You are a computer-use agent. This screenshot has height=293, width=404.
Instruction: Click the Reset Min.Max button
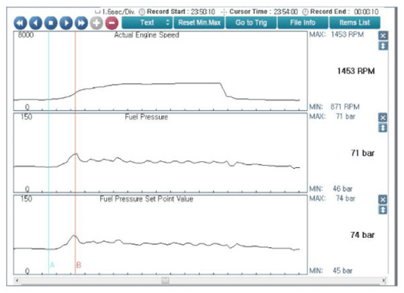click(198, 23)
